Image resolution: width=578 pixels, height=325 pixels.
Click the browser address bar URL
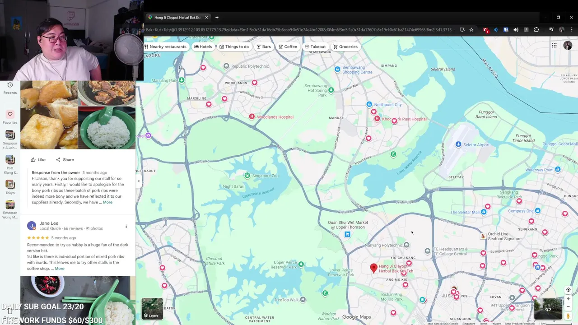tap(299, 30)
